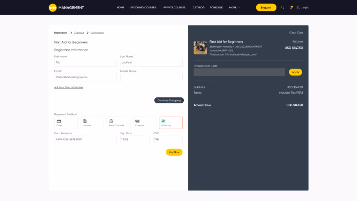The width and height of the screenshot is (357, 201).
Task: Click Continue Shopping button
Action: tap(169, 100)
